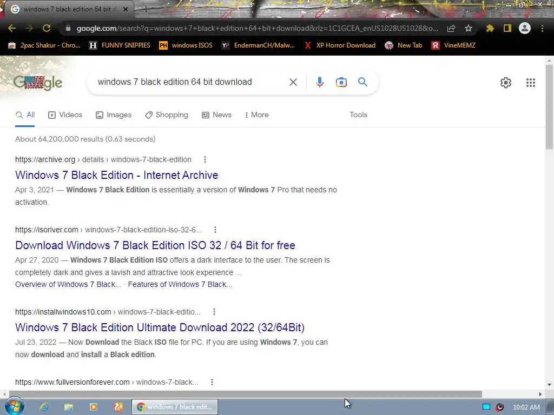
Task: Switch to the Videos tab
Action: click(65, 115)
